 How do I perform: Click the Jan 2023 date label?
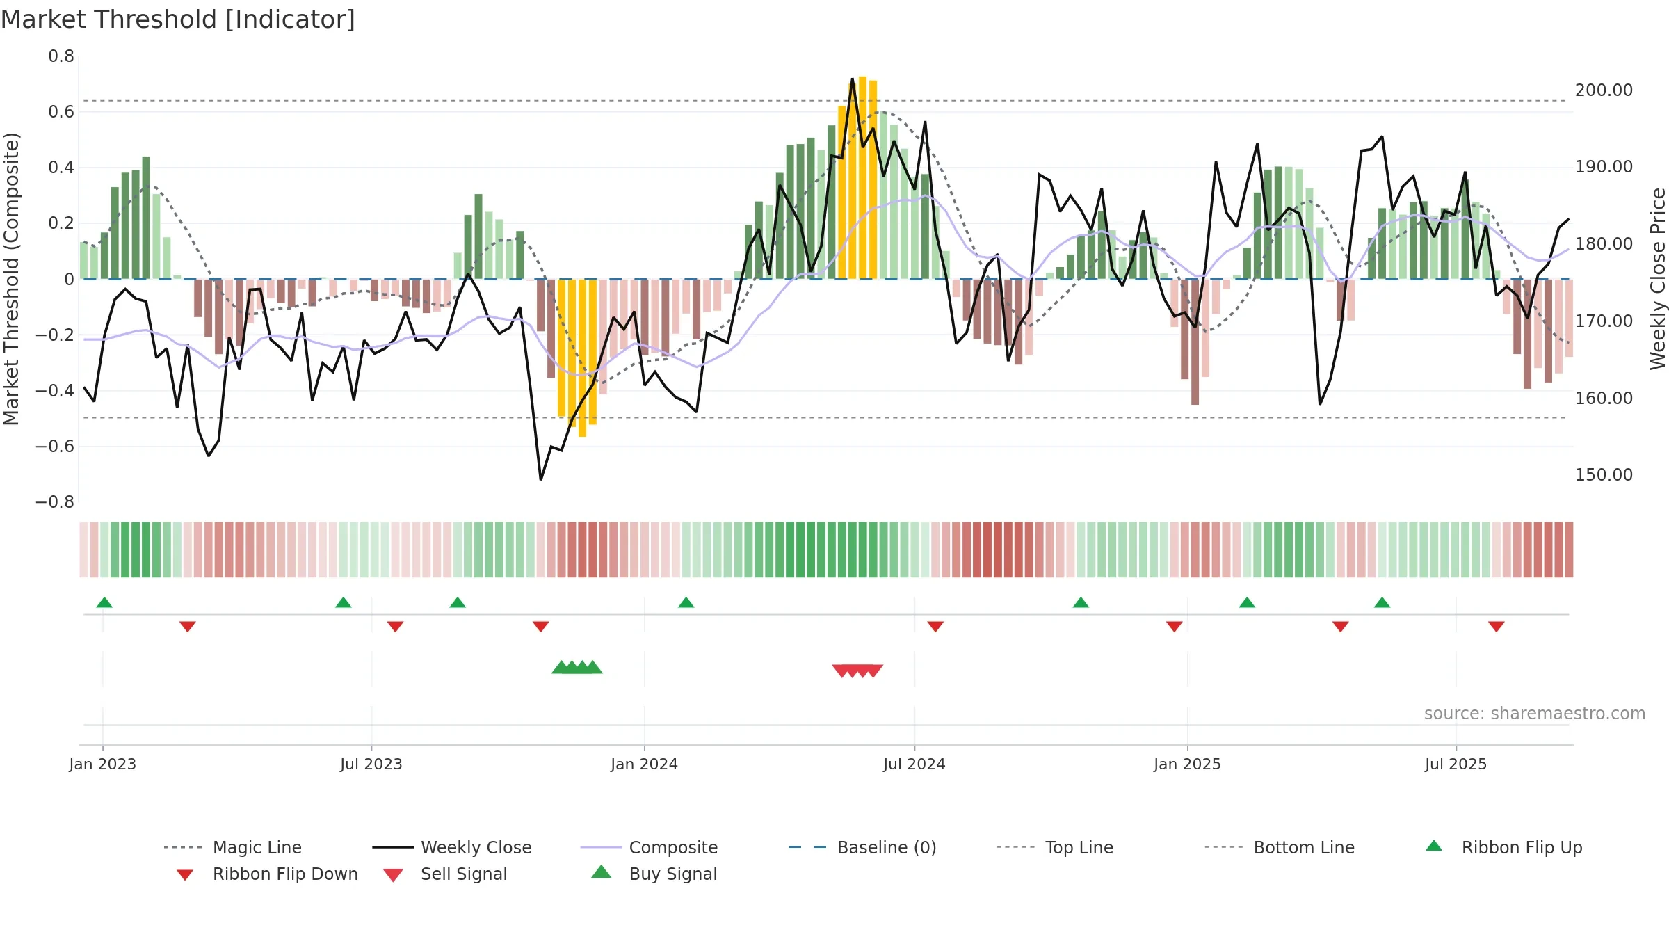pos(103,764)
